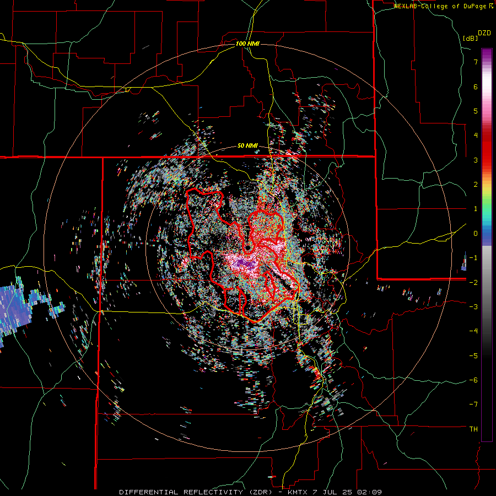Click the "[dB]" units label
Image resolution: width=496 pixels, height=496 pixels.
coord(471,38)
